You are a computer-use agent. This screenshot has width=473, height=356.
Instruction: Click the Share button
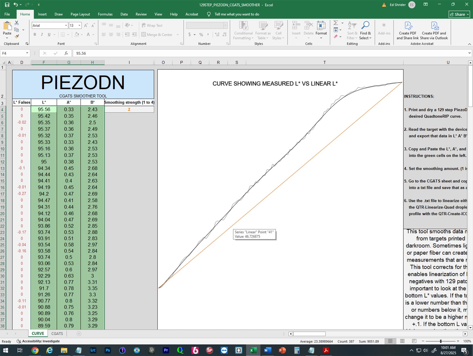[x=459, y=14]
